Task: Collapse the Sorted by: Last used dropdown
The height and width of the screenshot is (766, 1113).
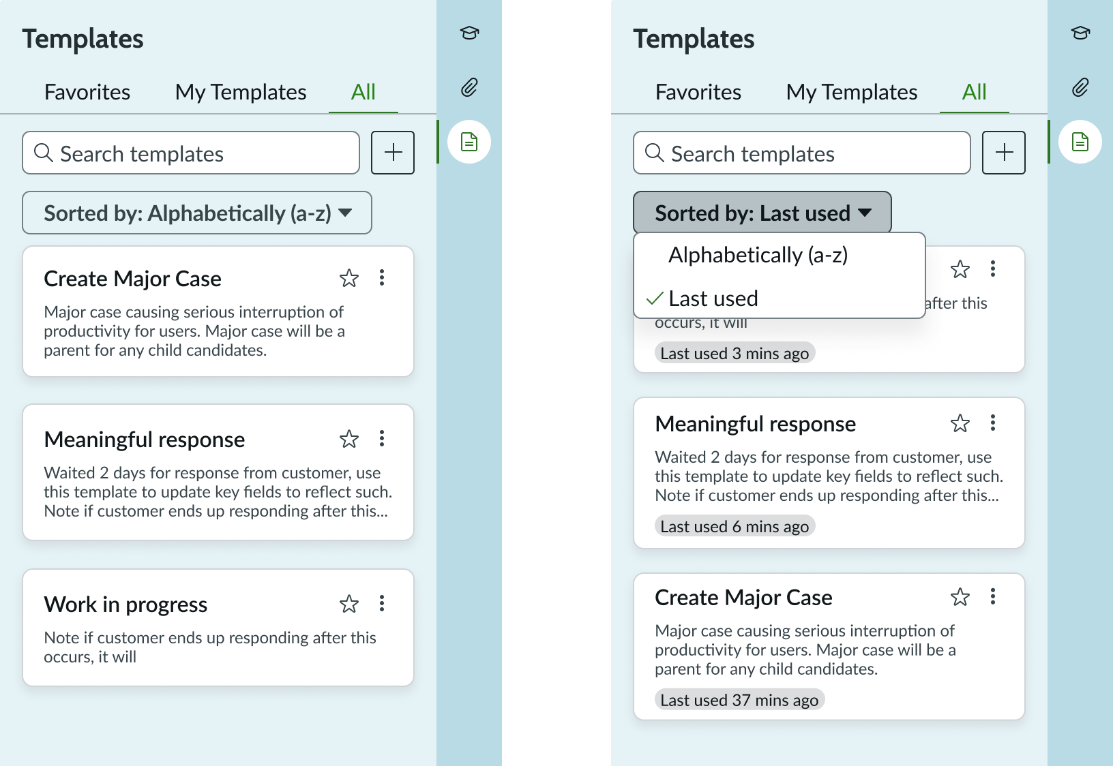Action: (x=762, y=213)
